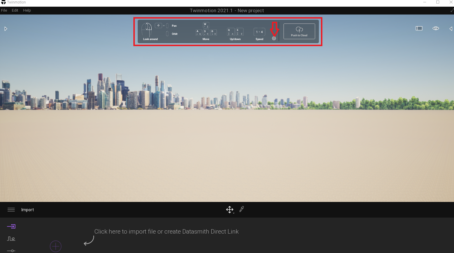Click the 'Pan' label
Image resolution: width=454 pixels, height=253 pixels.
174,26
